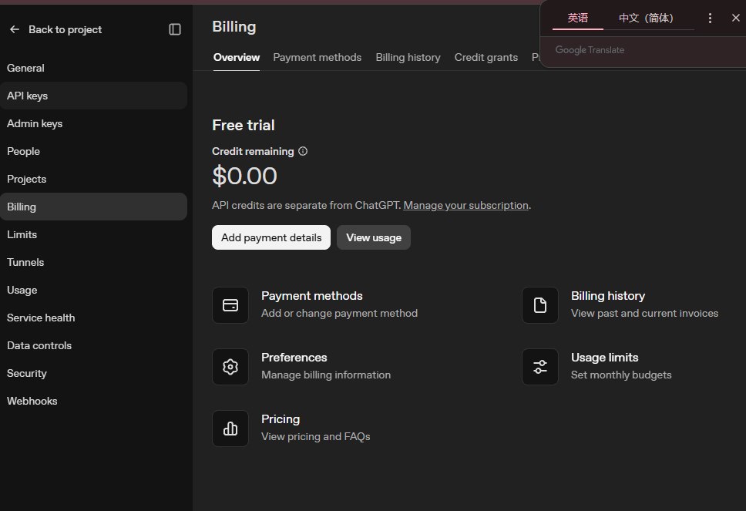Switch to the Payment methods tab
The image size is (746, 511).
point(318,58)
